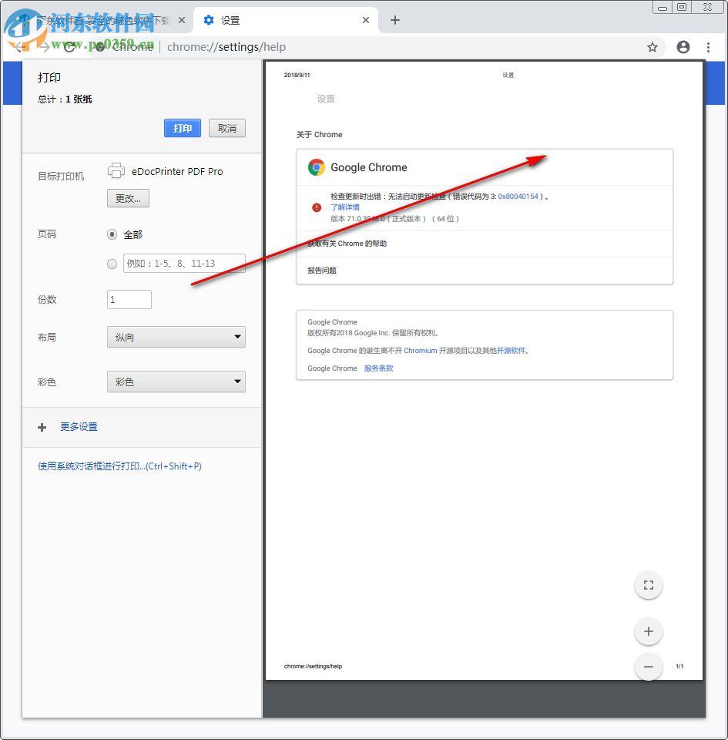Open Chrome's three-dot menu

point(709,47)
